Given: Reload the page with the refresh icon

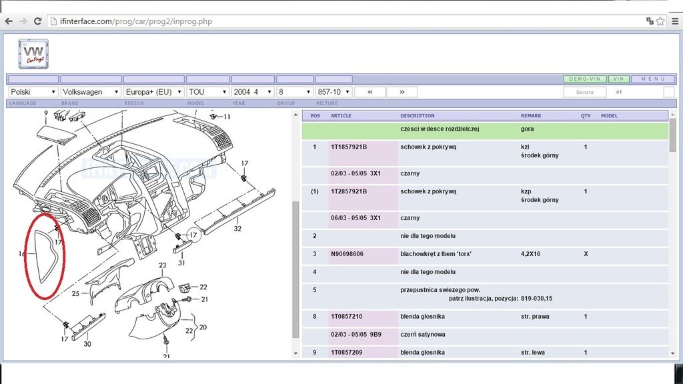Looking at the screenshot, I should (37, 21).
